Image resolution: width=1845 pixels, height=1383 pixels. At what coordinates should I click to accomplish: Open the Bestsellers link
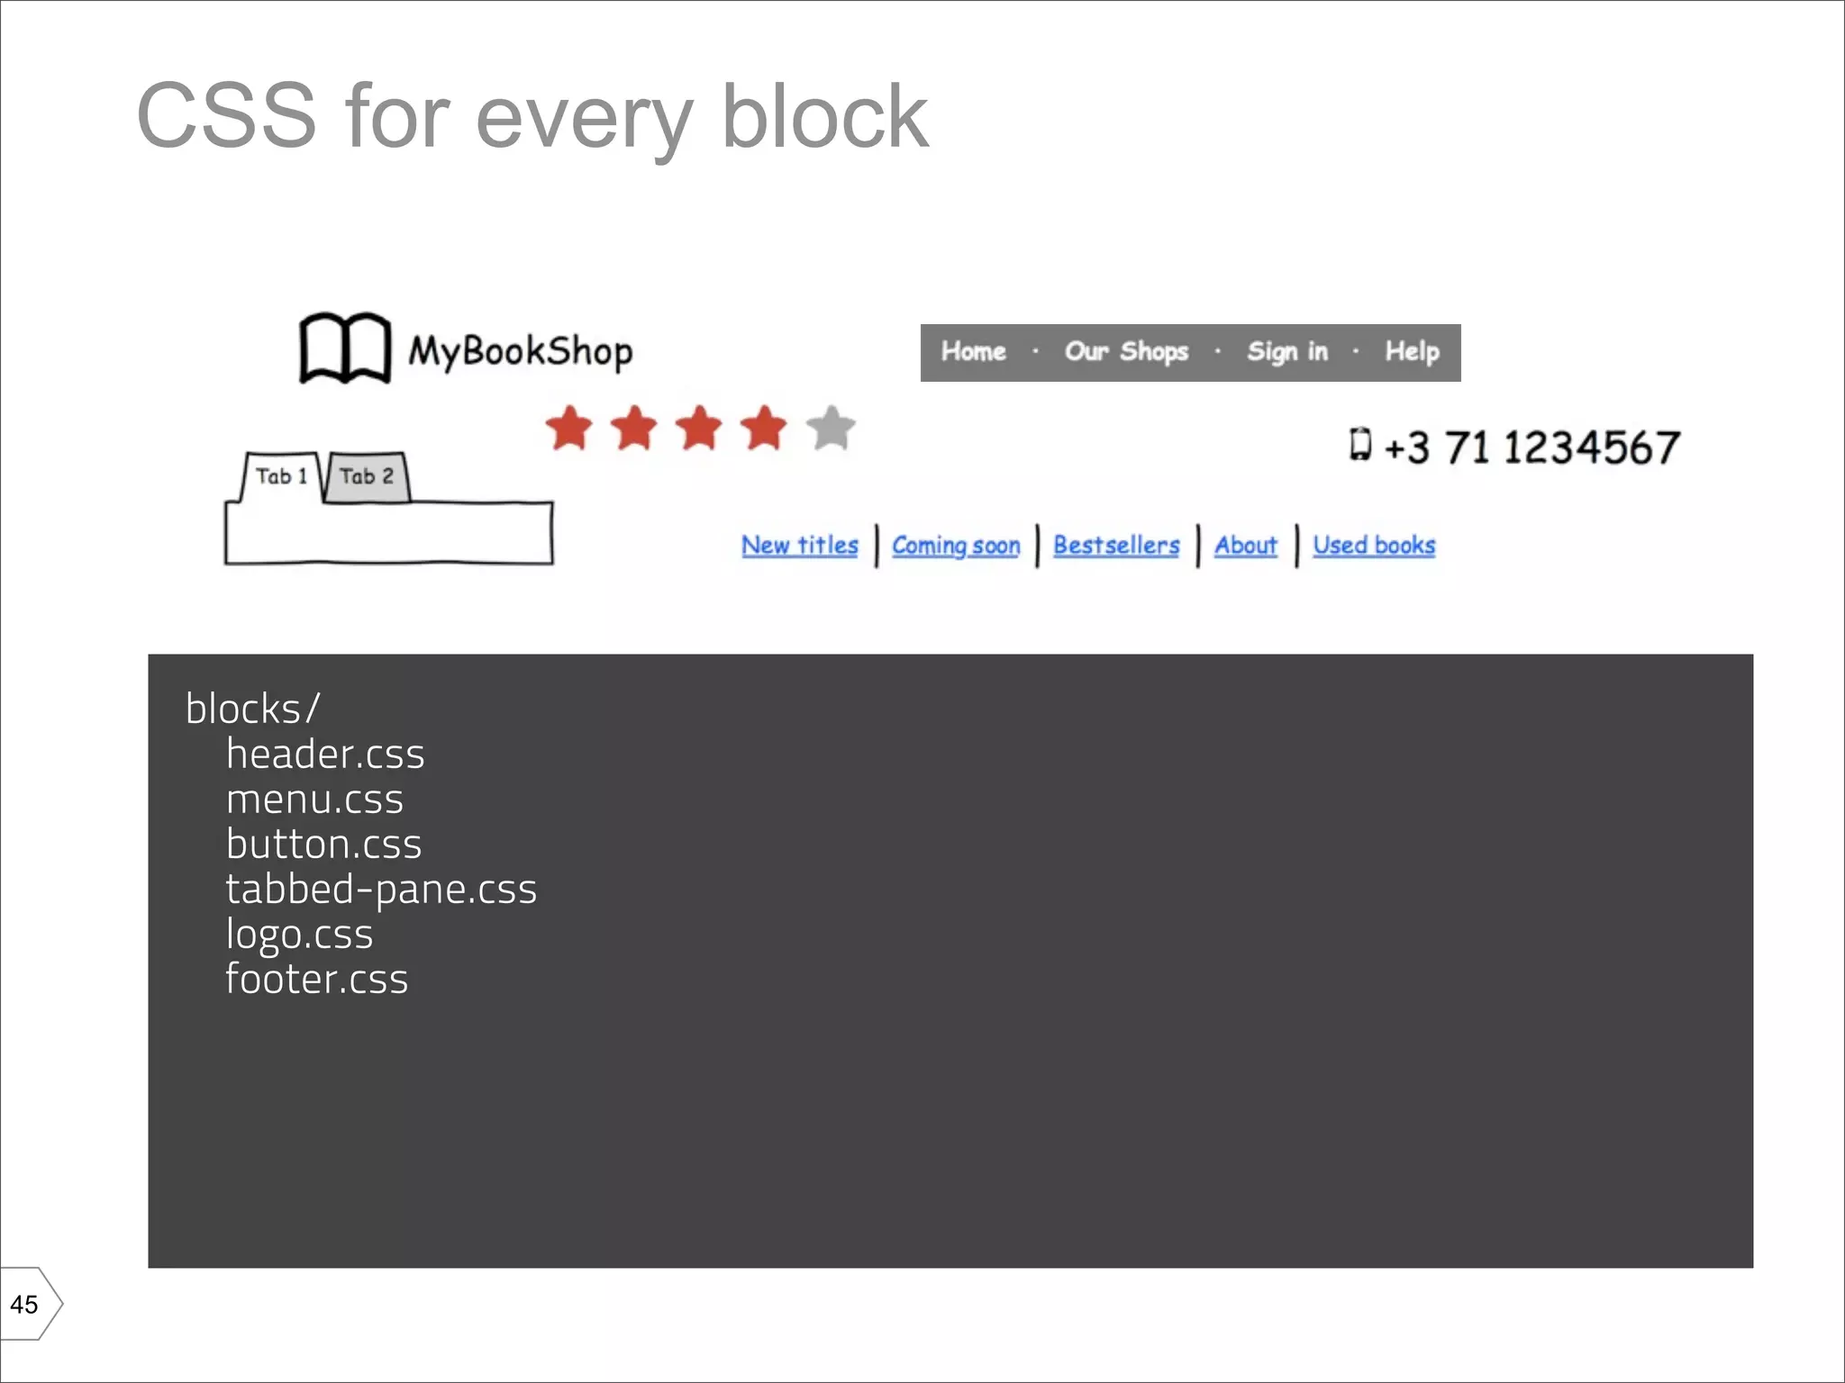click(x=1116, y=546)
